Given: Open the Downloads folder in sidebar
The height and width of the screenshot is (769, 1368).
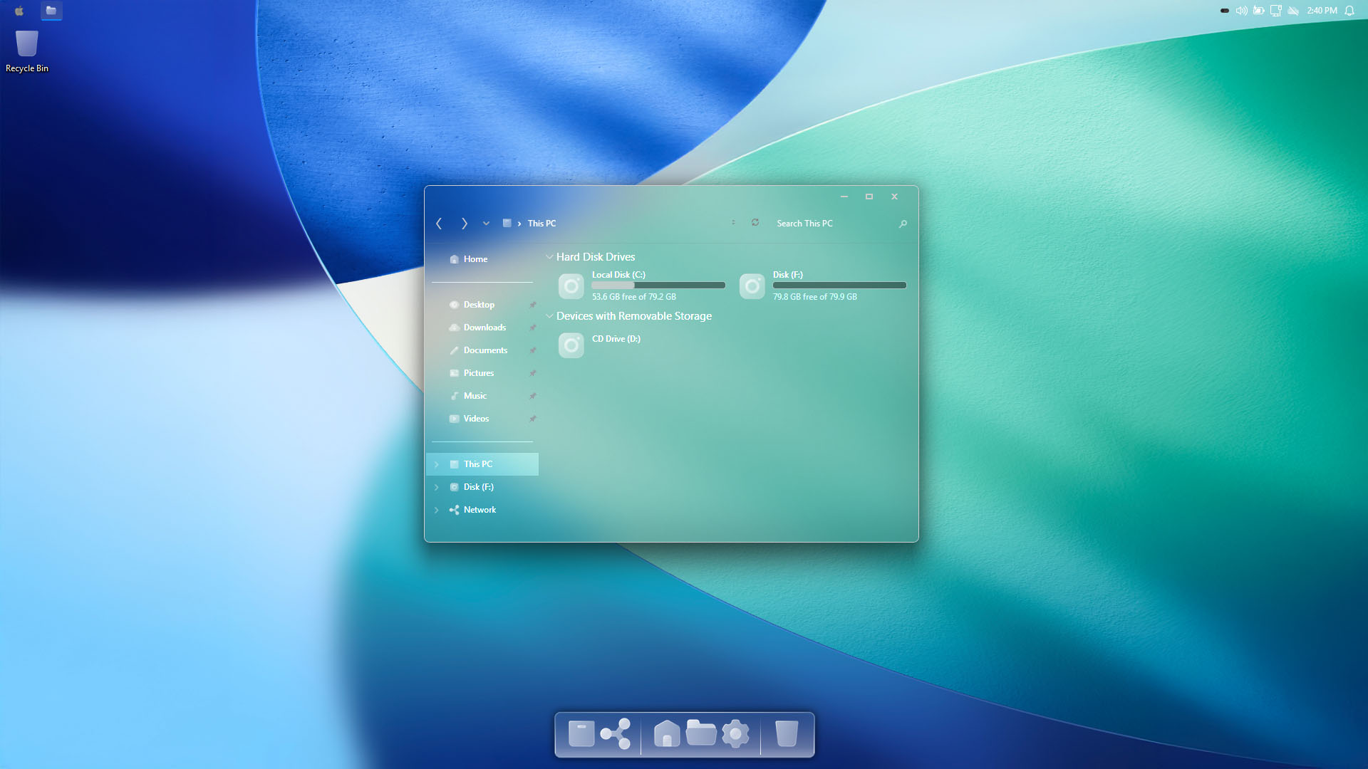Looking at the screenshot, I should point(485,328).
